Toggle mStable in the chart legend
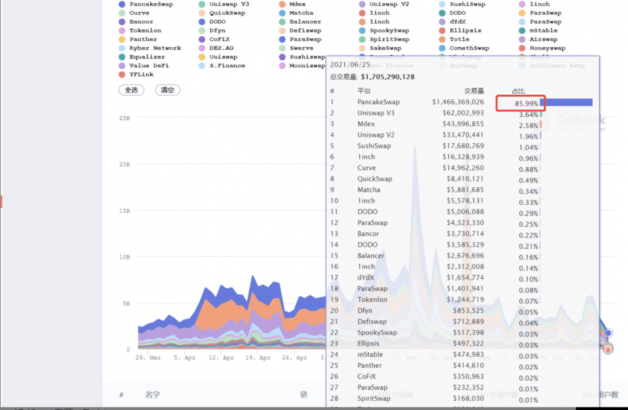This screenshot has width=628, height=410. pyautogui.click(x=539, y=30)
